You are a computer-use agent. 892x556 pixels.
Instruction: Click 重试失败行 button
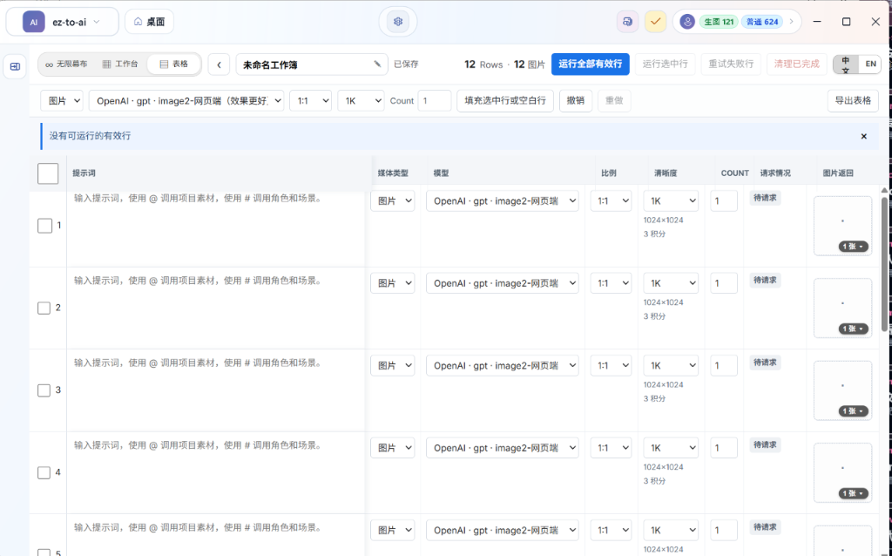[x=731, y=64]
